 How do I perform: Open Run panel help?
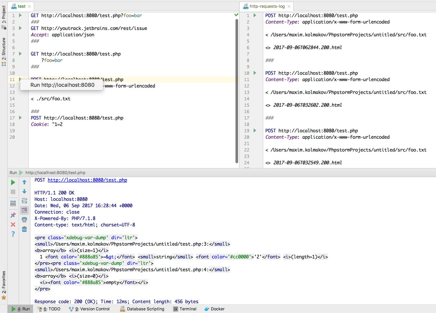click(x=13, y=234)
